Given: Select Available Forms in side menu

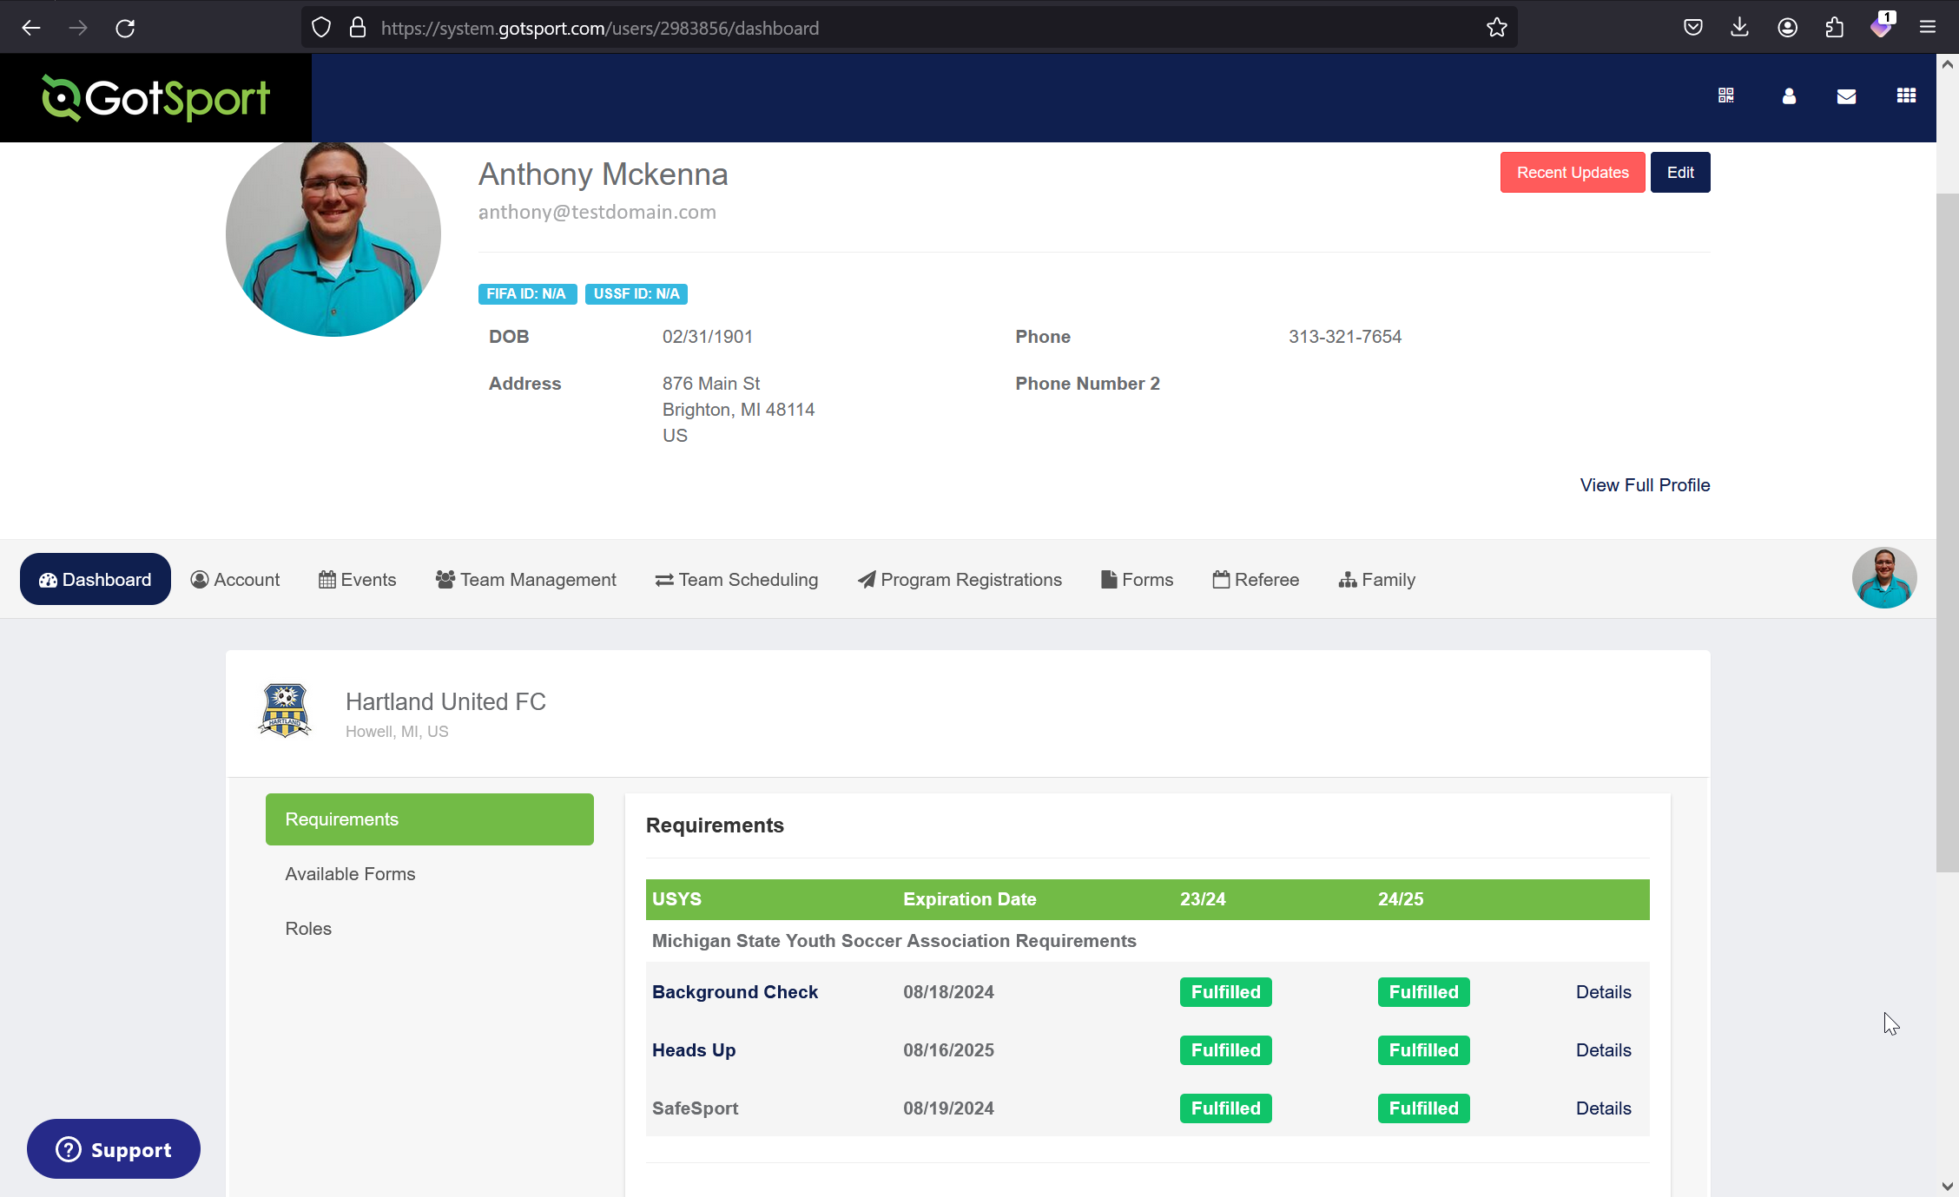Looking at the screenshot, I should pos(350,874).
